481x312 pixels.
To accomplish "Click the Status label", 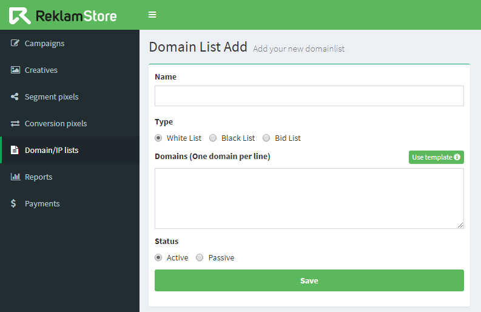I will point(167,242).
